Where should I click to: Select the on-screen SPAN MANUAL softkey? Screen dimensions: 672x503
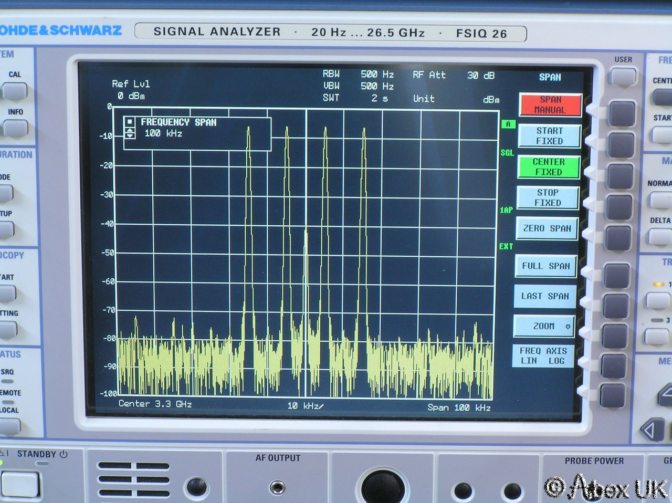550,104
